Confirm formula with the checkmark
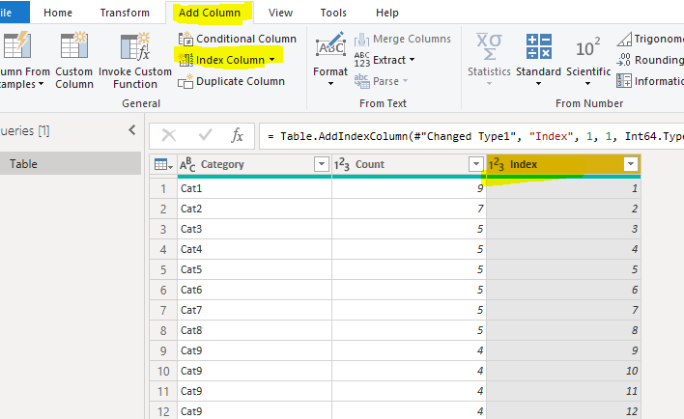Image resolution: width=684 pixels, height=419 pixels. 205,135
